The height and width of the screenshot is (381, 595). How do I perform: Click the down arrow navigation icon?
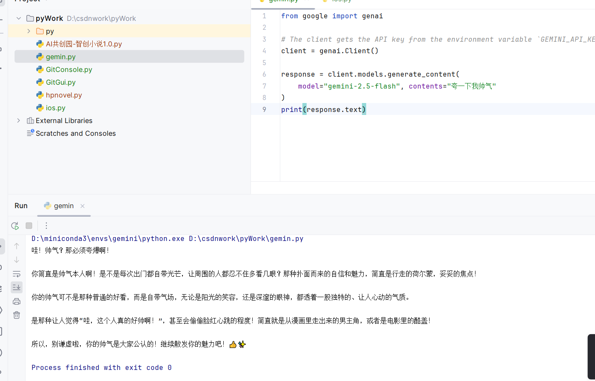(16, 259)
